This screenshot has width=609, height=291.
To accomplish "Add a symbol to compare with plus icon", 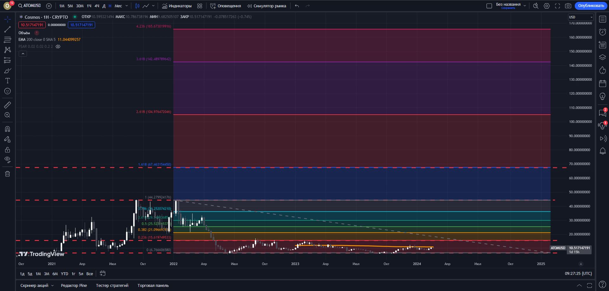I will (49, 6).
